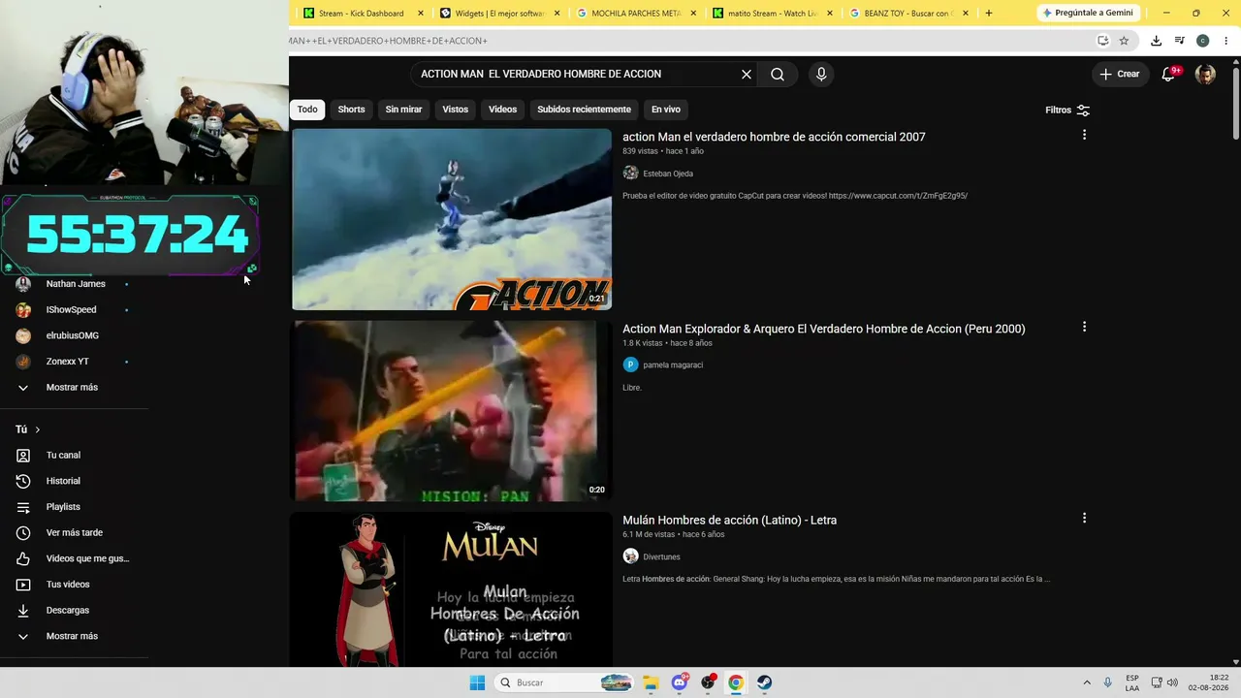
Task: Click the magnifying glass search button
Action: [x=778, y=75]
